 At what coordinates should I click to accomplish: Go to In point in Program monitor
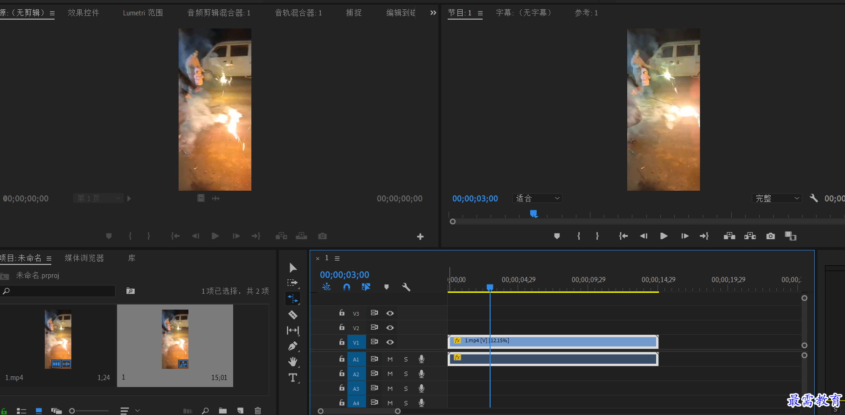(623, 236)
